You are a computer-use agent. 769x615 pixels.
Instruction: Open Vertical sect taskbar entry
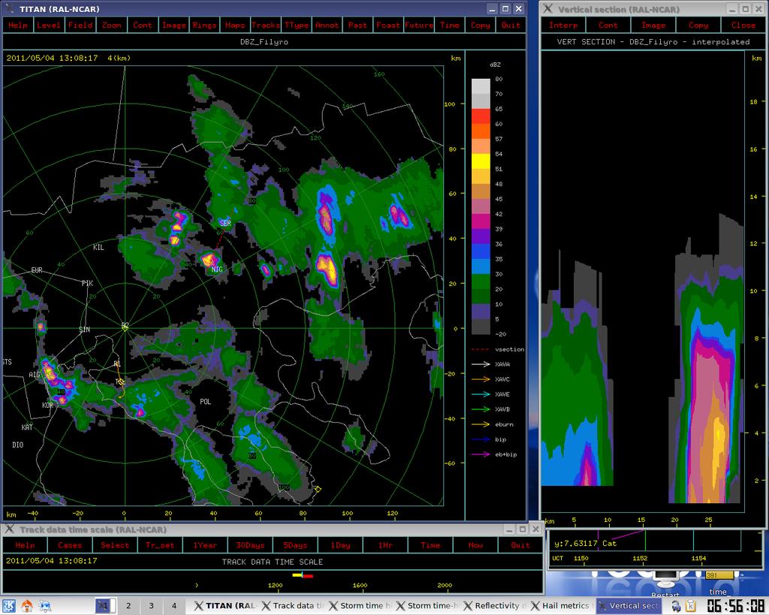pyautogui.click(x=629, y=606)
